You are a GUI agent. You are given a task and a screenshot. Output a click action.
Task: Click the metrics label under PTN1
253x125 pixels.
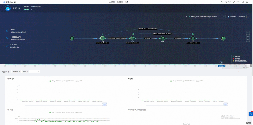point(193,43)
